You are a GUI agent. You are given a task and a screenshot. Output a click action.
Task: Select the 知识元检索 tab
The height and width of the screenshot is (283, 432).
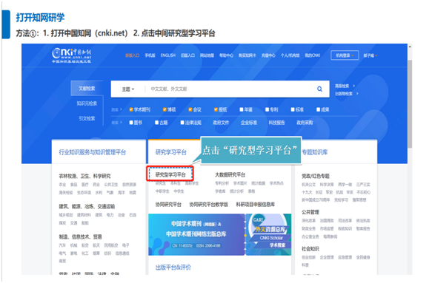87,103
